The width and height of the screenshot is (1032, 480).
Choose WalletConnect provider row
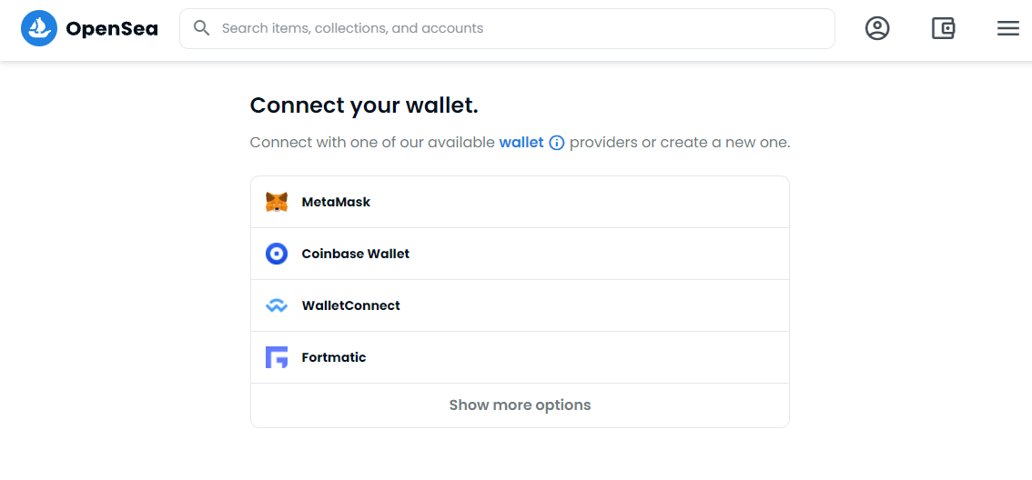click(x=520, y=305)
